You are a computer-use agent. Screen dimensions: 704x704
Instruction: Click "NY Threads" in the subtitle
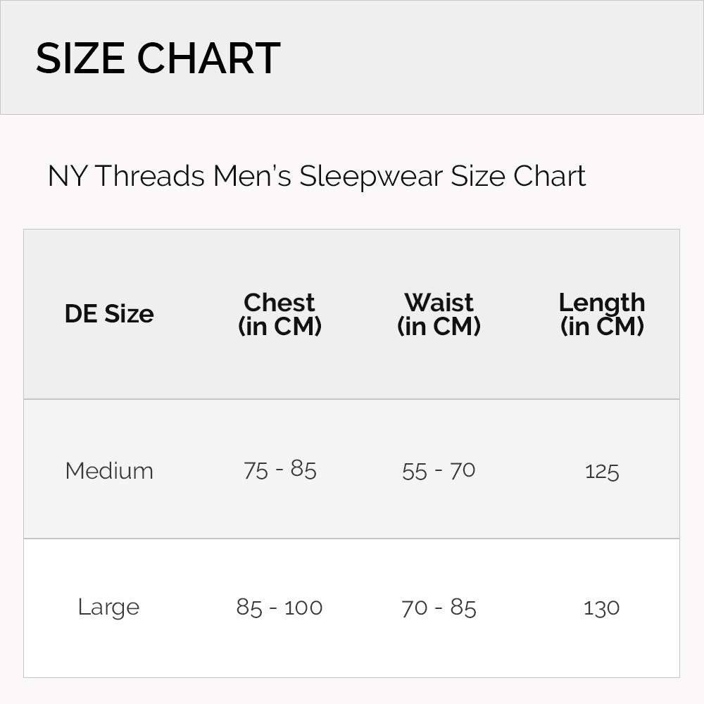(126, 176)
